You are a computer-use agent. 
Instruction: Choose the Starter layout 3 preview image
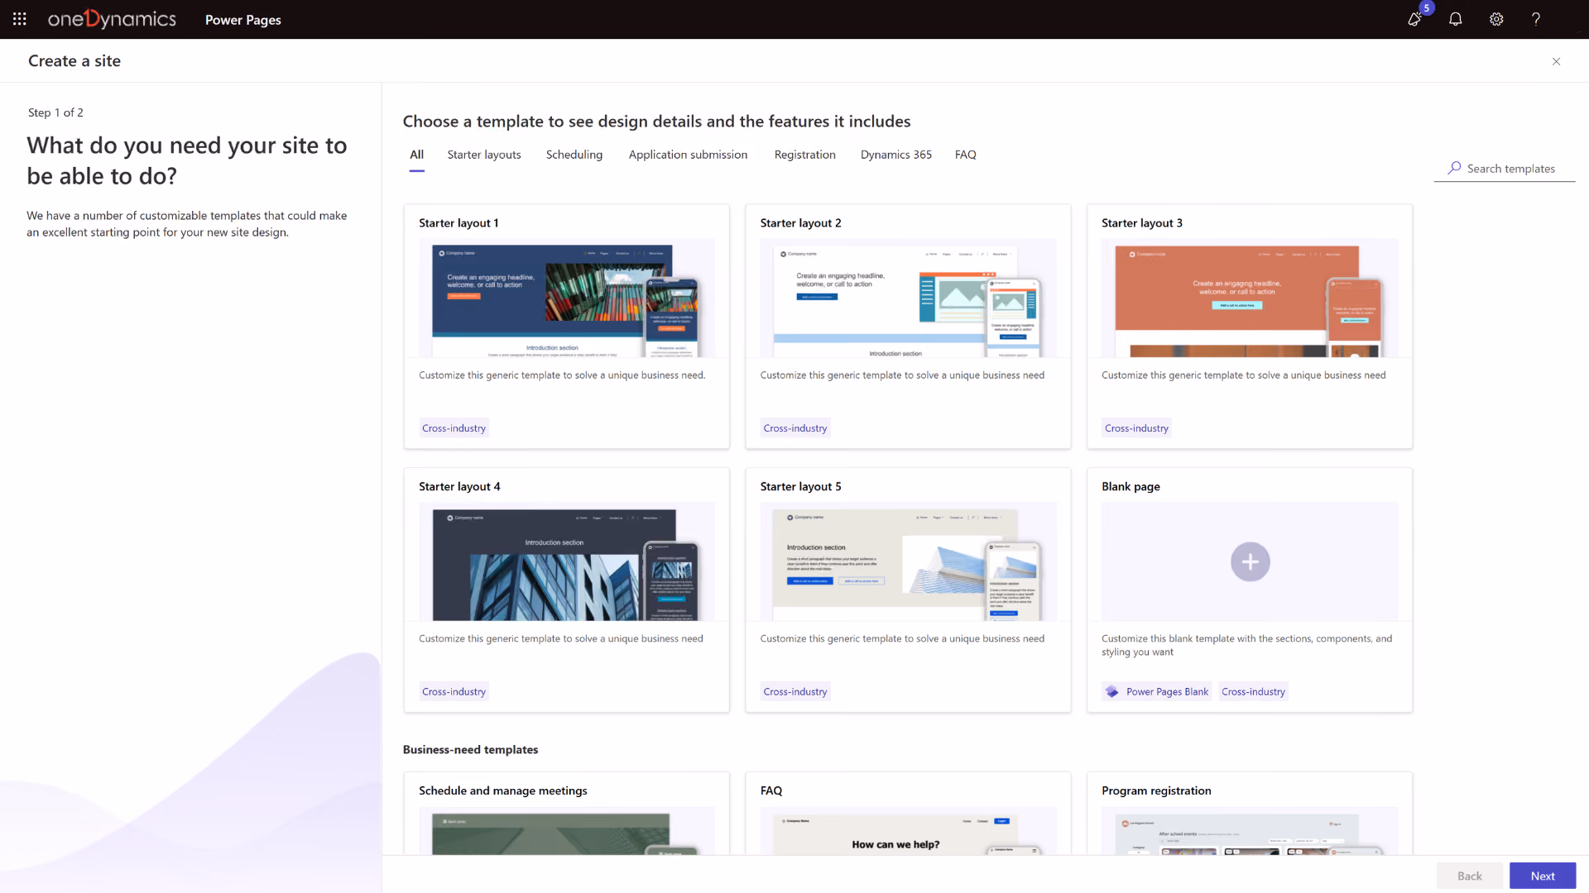(x=1250, y=298)
